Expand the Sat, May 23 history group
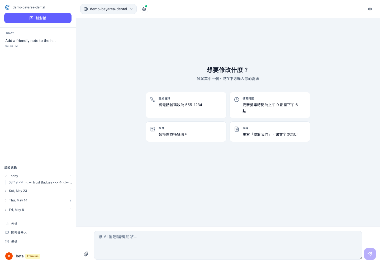 tap(38, 191)
